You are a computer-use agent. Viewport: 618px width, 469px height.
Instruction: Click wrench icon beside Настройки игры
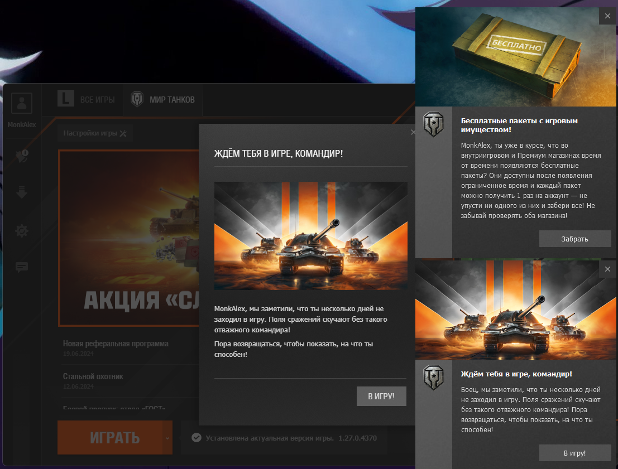pyautogui.click(x=123, y=133)
